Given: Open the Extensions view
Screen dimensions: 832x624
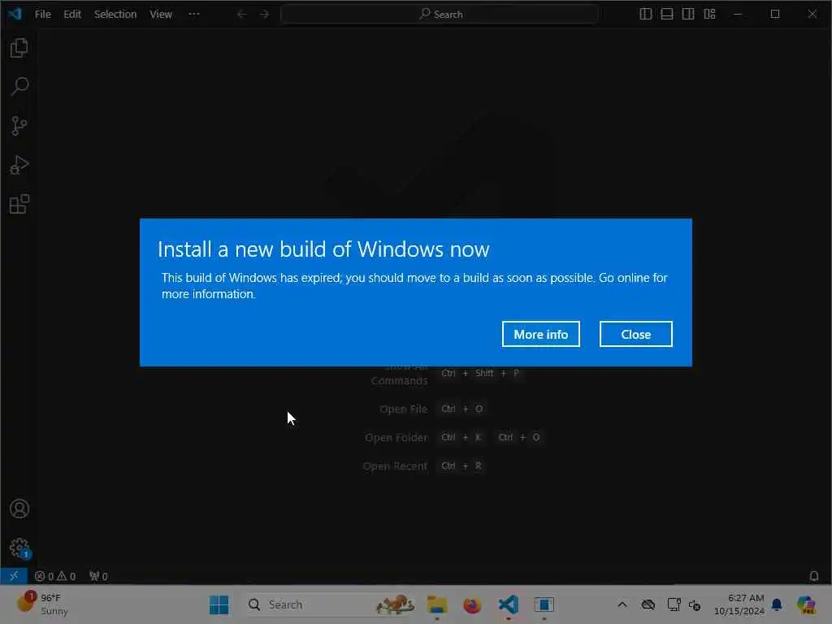Looking at the screenshot, I should [x=19, y=204].
